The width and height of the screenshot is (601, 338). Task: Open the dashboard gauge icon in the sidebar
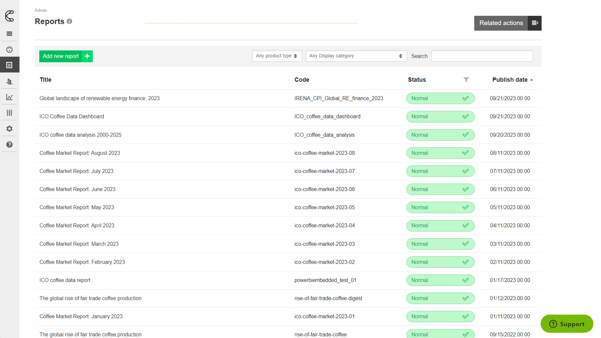point(10,50)
